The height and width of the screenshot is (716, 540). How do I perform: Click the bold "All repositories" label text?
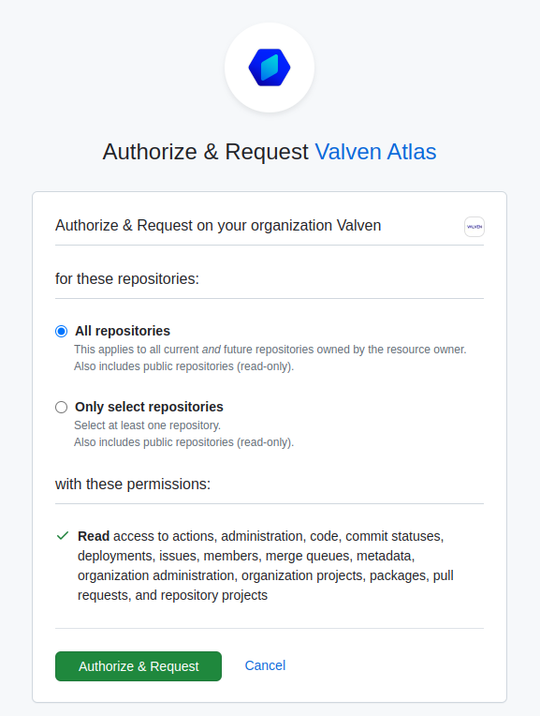click(123, 331)
